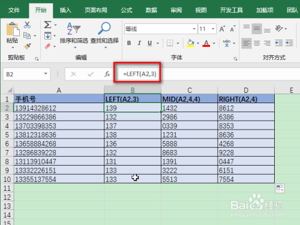Set top vertical alignment
The width and height of the screenshot is (300, 225).
[x=247, y=27]
